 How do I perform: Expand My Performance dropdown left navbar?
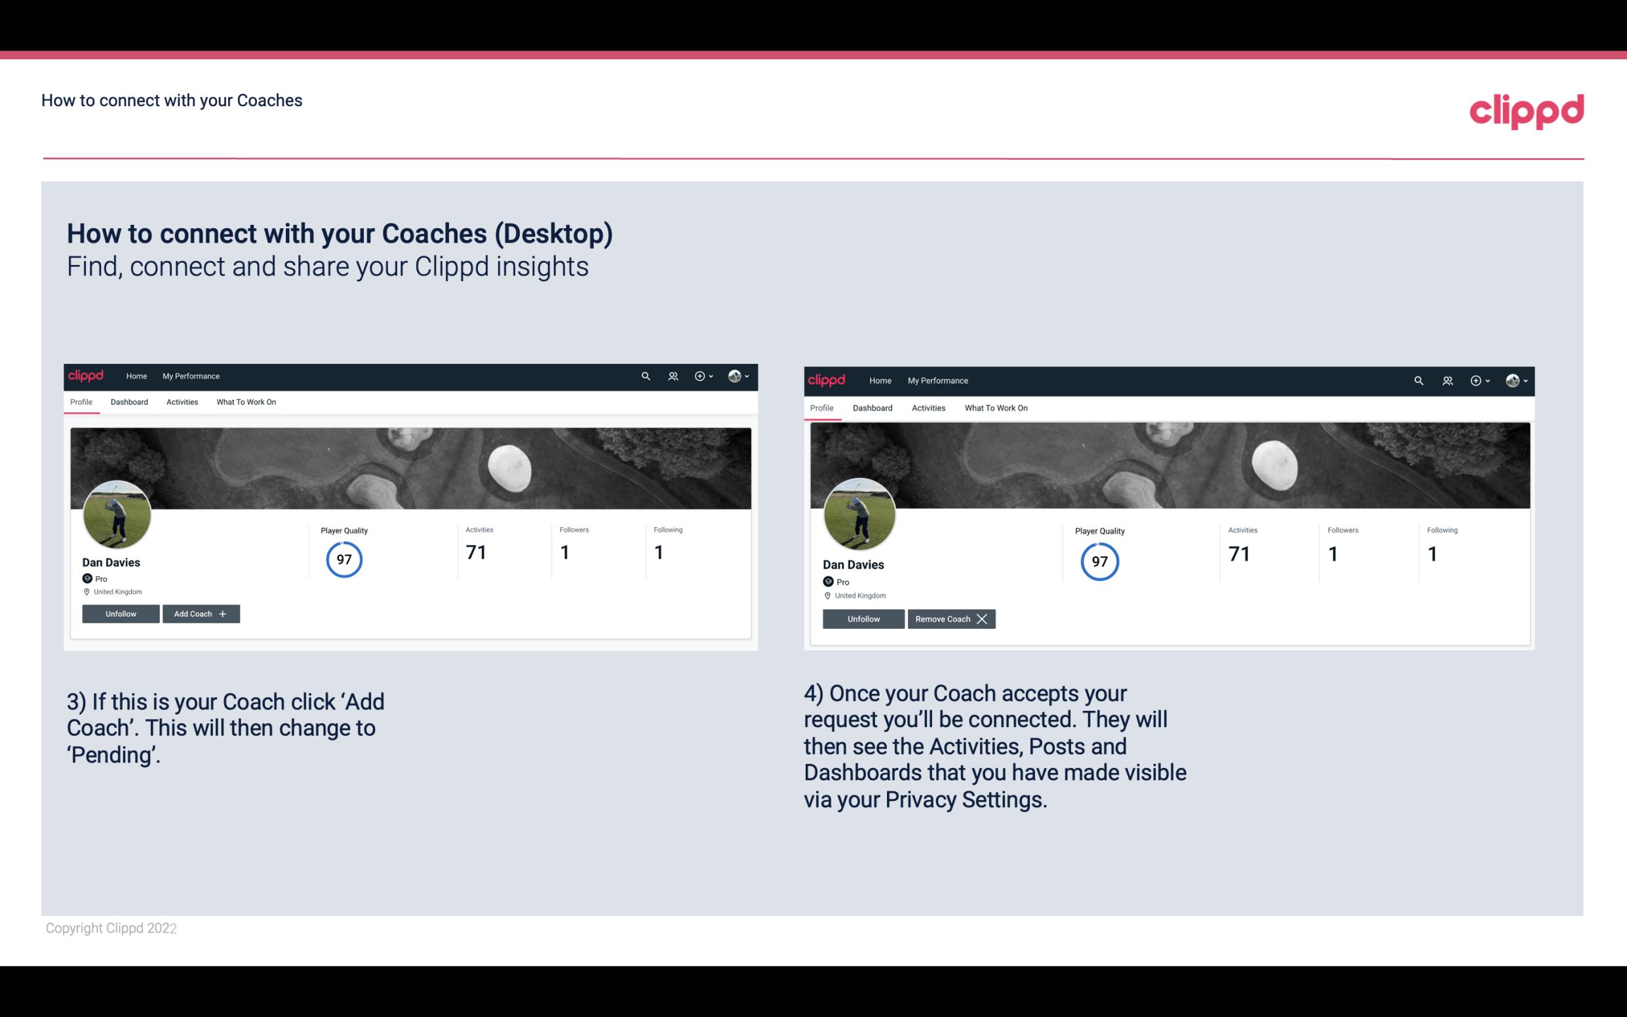[189, 376]
